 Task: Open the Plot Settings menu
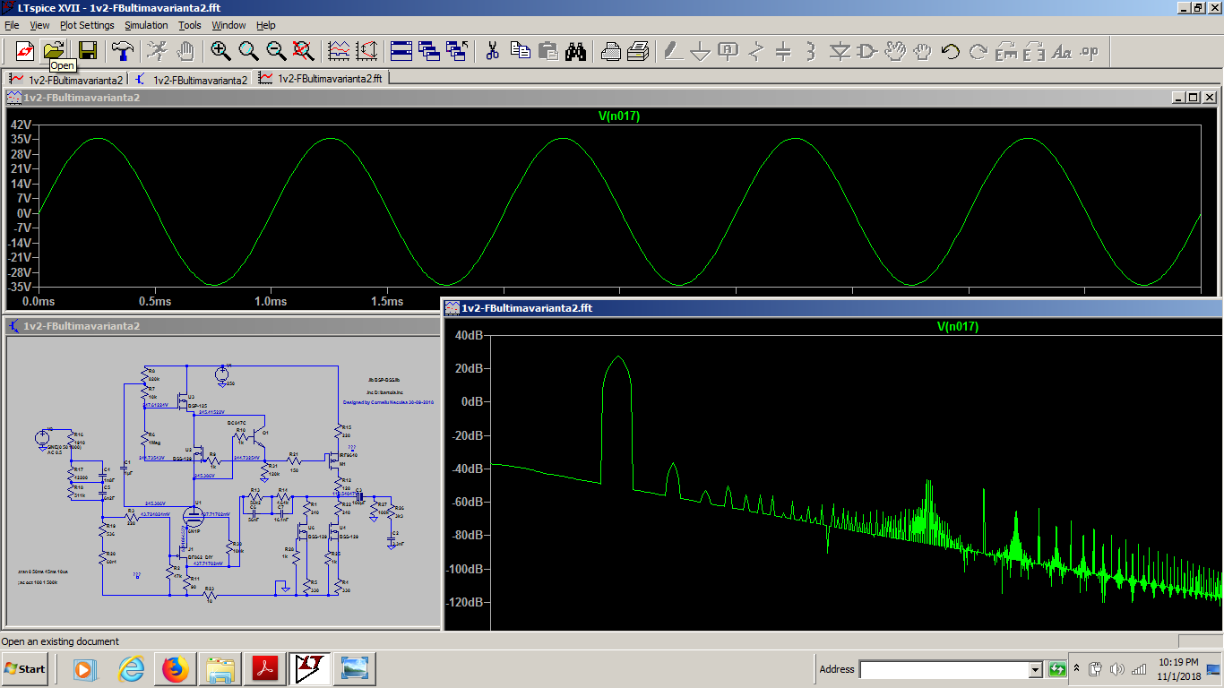coord(87,25)
